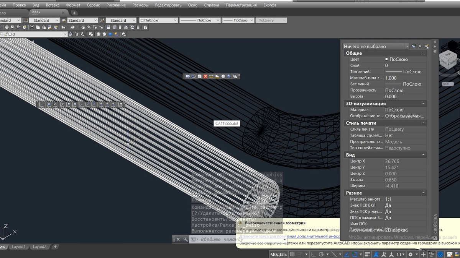Collapse the 'Стиль печати' section

coord(424,123)
